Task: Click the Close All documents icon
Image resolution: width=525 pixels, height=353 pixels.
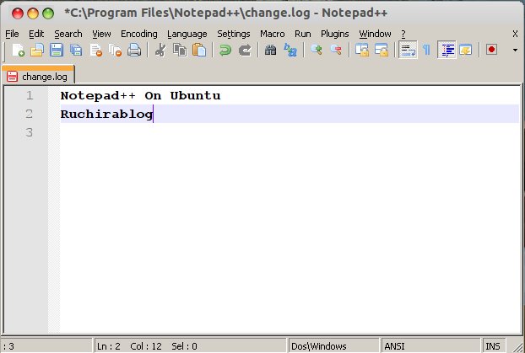Action: (115, 51)
